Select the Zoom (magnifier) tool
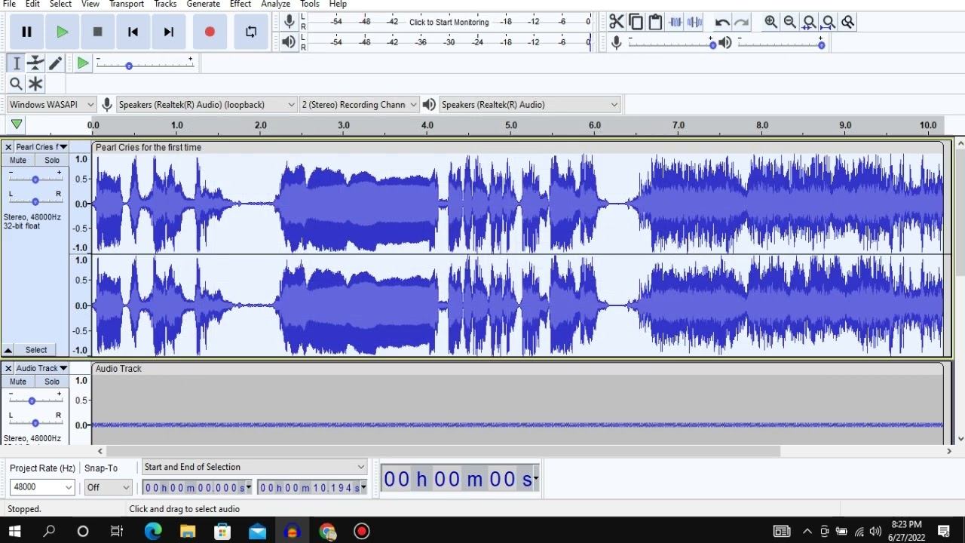The width and height of the screenshot is (965, 543). 16,84
